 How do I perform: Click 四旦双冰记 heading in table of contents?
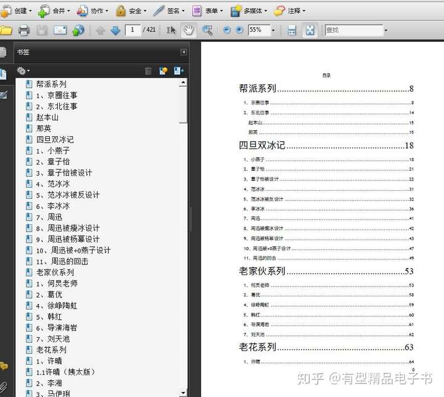click(x=262, y=145)
